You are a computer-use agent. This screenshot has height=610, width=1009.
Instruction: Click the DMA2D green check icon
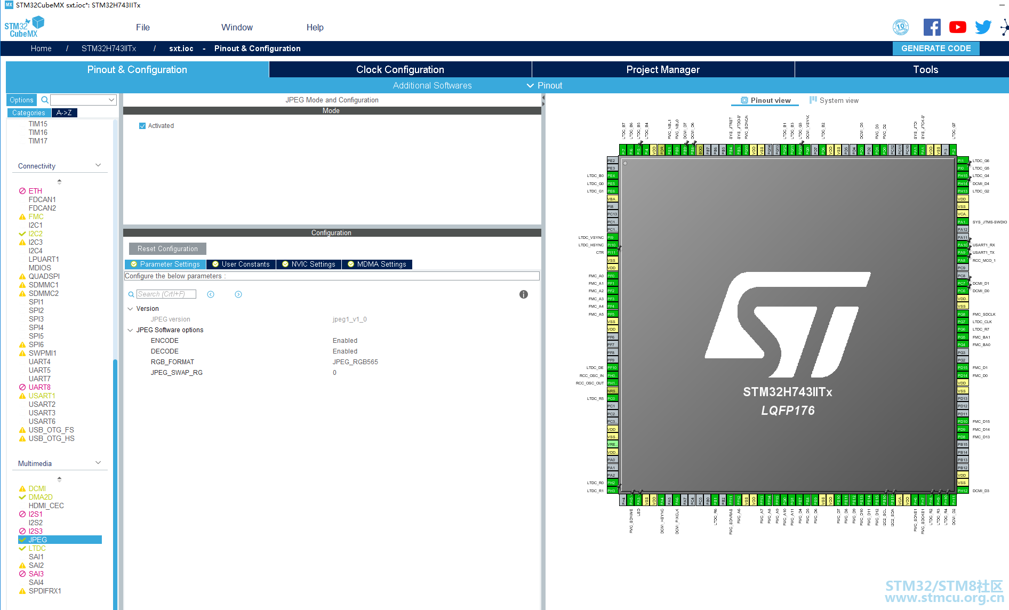(22, 497)
